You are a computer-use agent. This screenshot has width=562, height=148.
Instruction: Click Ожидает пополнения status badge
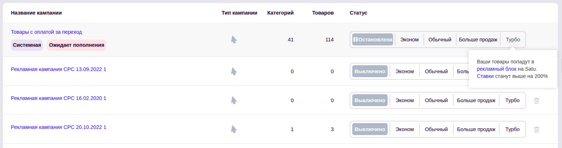(77, 45)
